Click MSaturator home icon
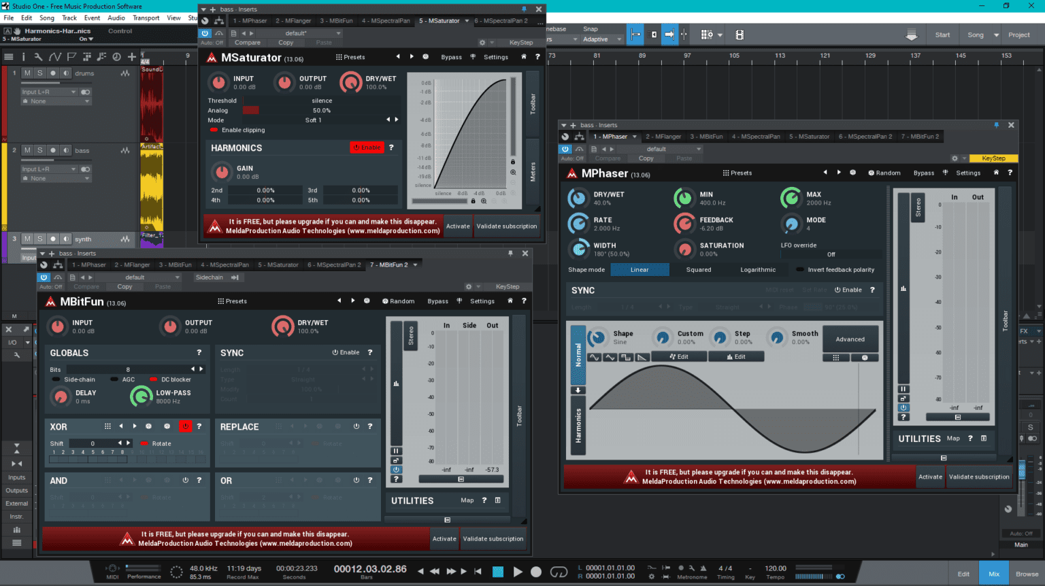 pos(523,57)
